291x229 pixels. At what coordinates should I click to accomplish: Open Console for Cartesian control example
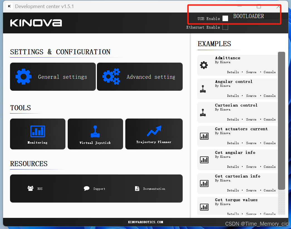pyautogui.click(x=270, y=120)
